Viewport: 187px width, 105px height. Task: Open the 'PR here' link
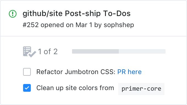pos(130,72)
